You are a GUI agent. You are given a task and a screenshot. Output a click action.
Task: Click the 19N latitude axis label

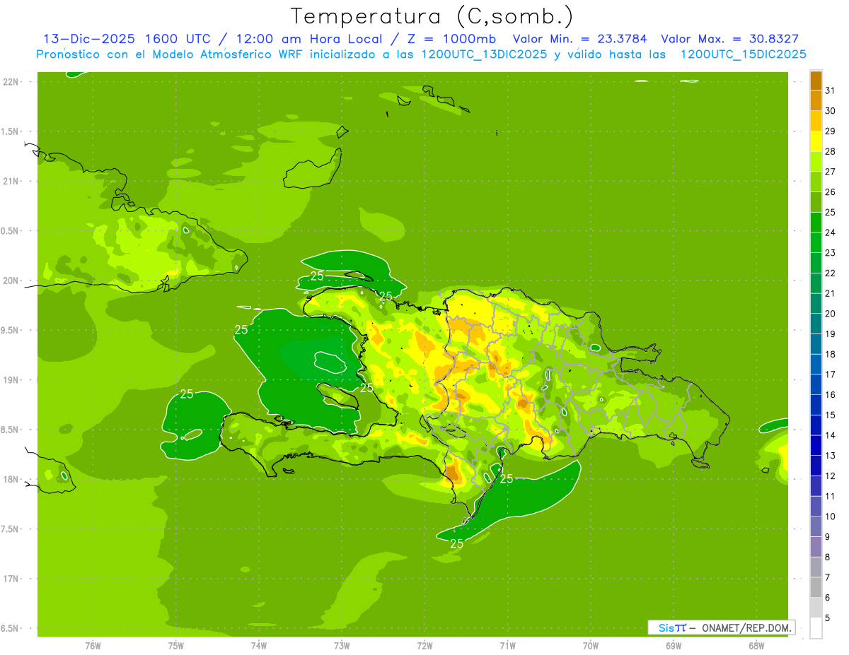click(x=11, y=380)
